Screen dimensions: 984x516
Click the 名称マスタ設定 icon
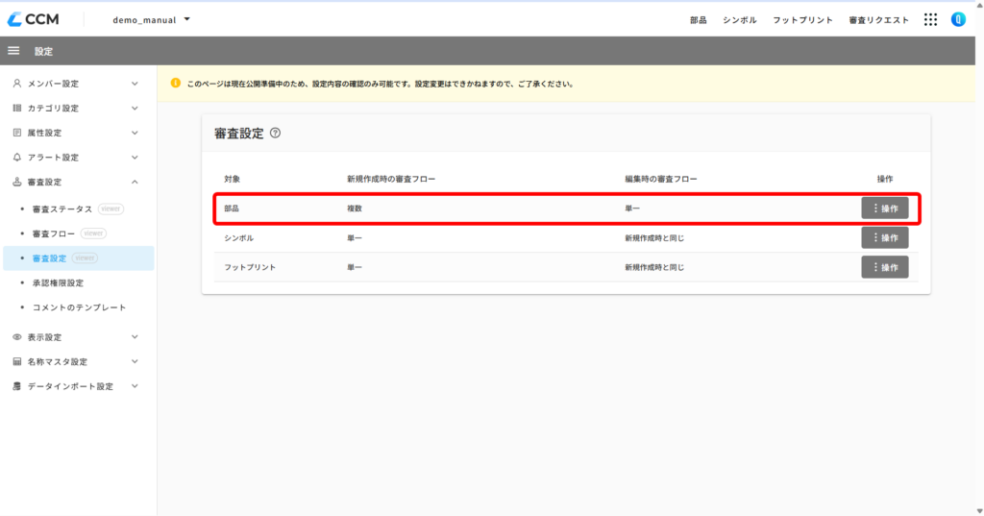coord(17,361)
